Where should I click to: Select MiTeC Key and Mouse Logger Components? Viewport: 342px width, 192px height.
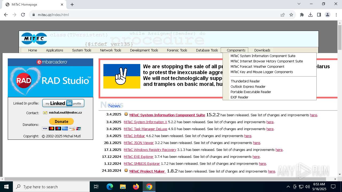[262, 72]
